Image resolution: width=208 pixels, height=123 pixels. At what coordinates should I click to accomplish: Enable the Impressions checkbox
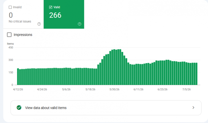pyautogui.click(x=9, y=35)
